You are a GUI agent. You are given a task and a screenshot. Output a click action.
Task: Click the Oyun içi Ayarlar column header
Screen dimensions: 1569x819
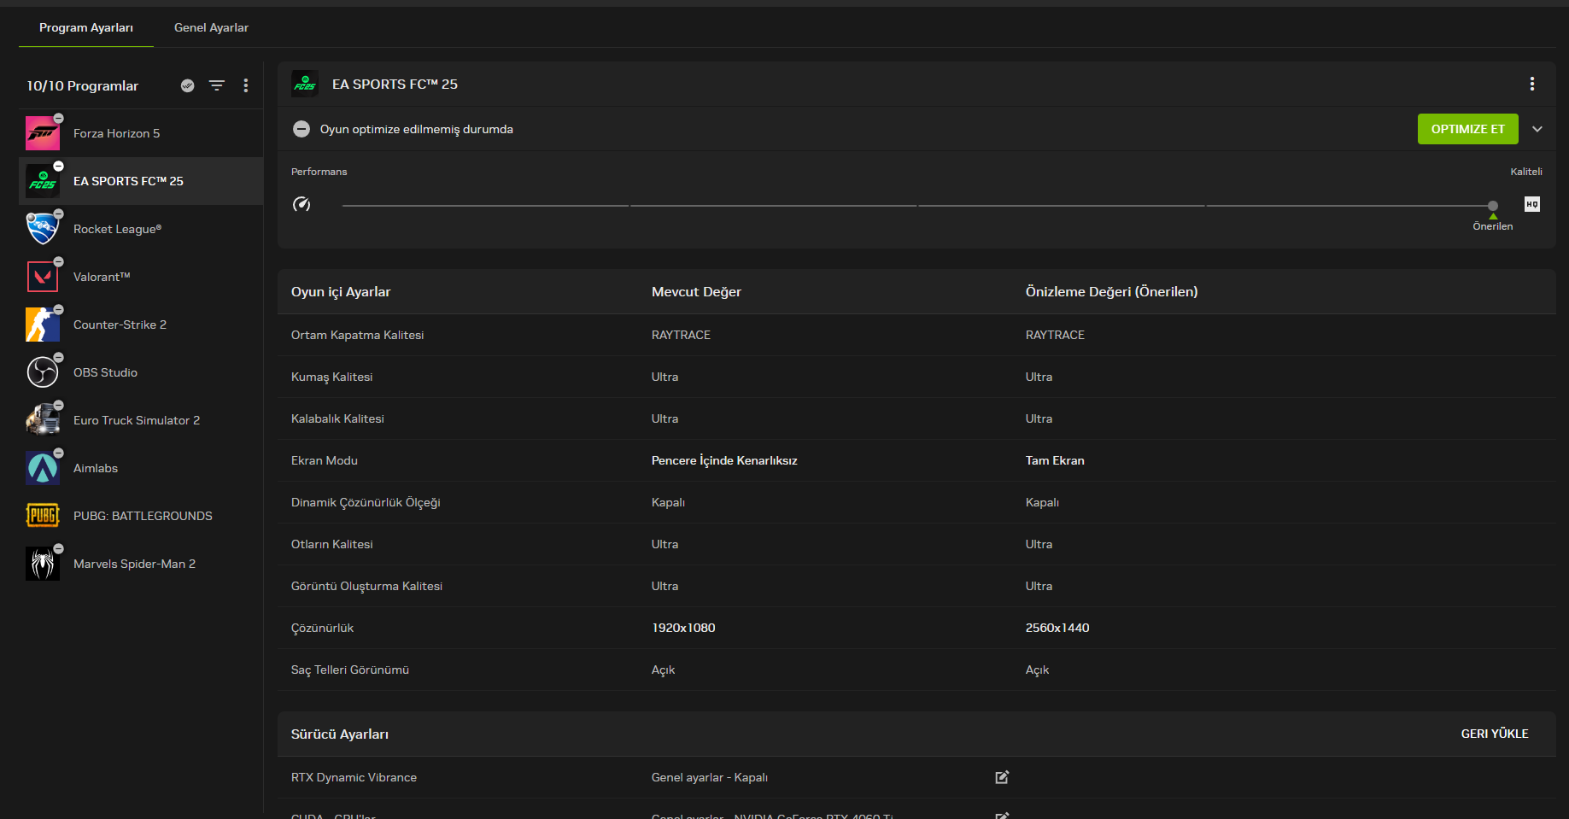pos(341,291)
